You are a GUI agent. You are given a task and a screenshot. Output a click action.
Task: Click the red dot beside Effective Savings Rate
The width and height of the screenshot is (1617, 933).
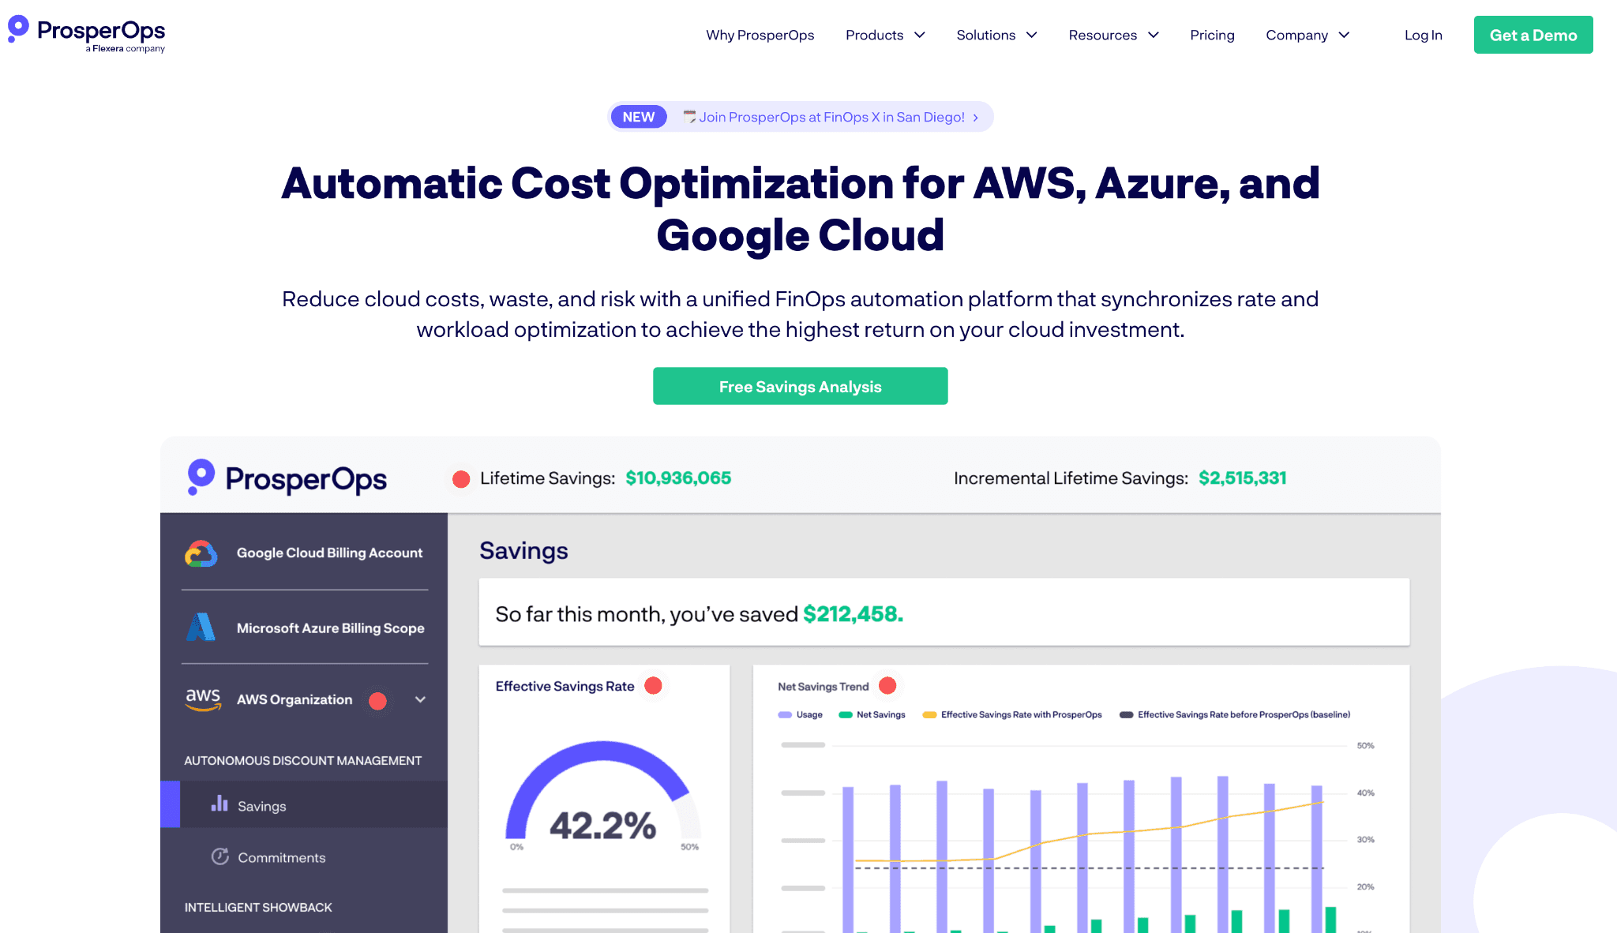point(653,685)
